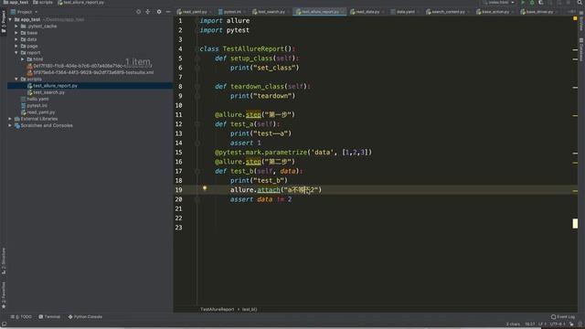
Task: Expand the base folder
Action: coord(16,33)
